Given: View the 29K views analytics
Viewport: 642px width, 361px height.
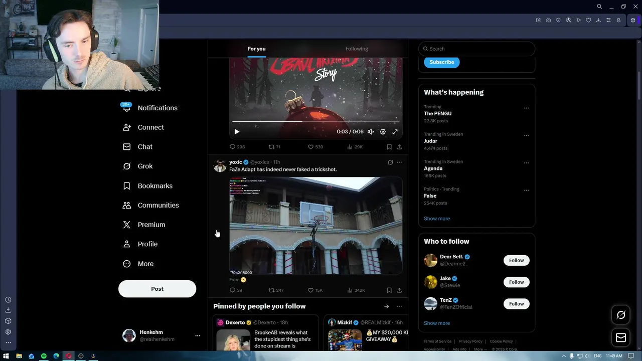Looking at the screenshot, I should [x=355, y=147].
